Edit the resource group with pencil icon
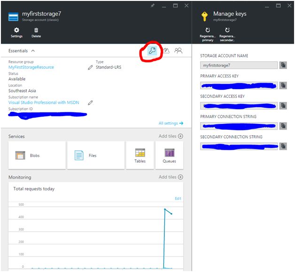The height and width of the screenshot is (272, 295). click(x=90, y=67)
